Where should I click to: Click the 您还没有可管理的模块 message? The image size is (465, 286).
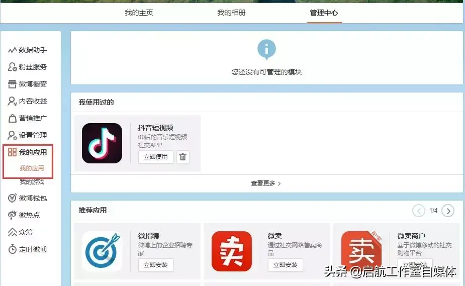click(266, 72)
